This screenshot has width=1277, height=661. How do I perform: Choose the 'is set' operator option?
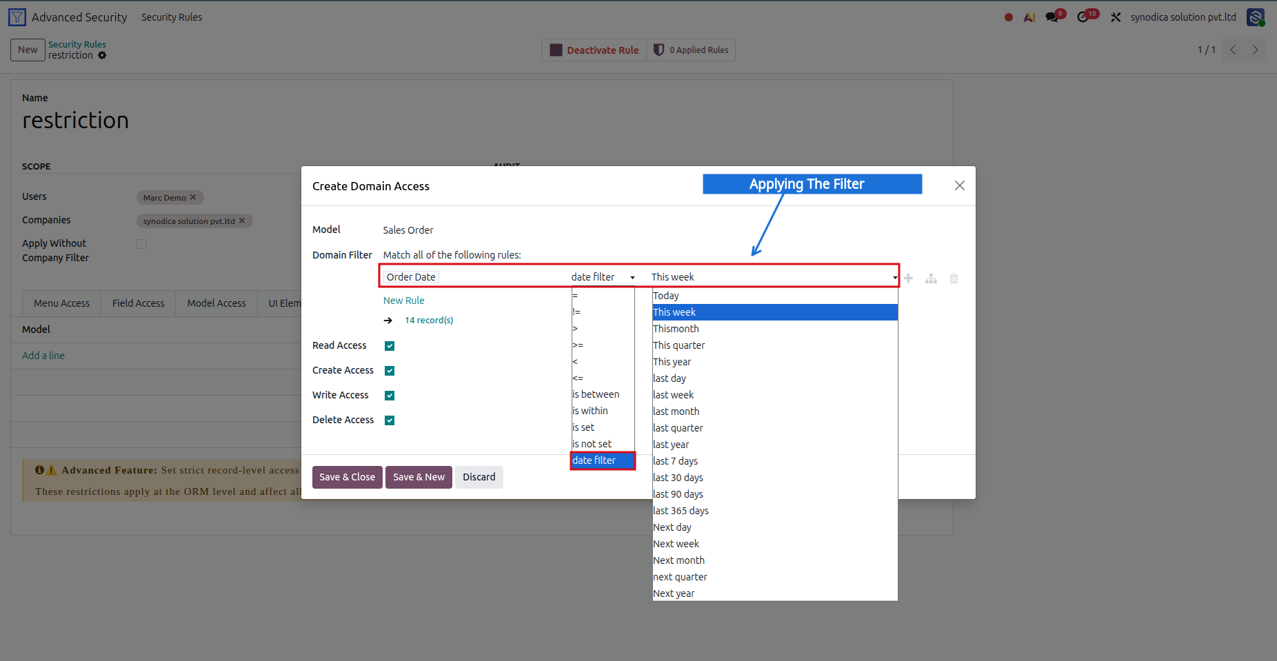point(603,427)
